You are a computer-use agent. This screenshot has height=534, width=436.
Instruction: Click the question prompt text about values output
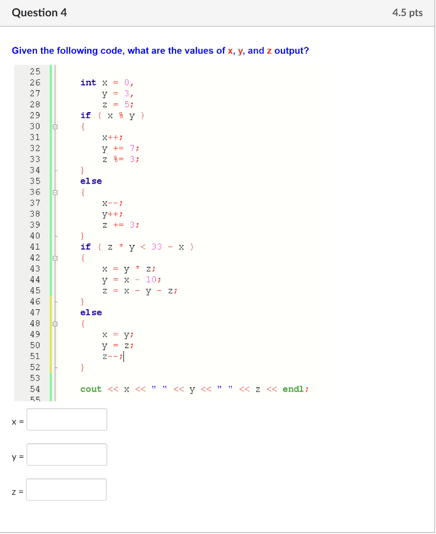click(x=160, y=51)
